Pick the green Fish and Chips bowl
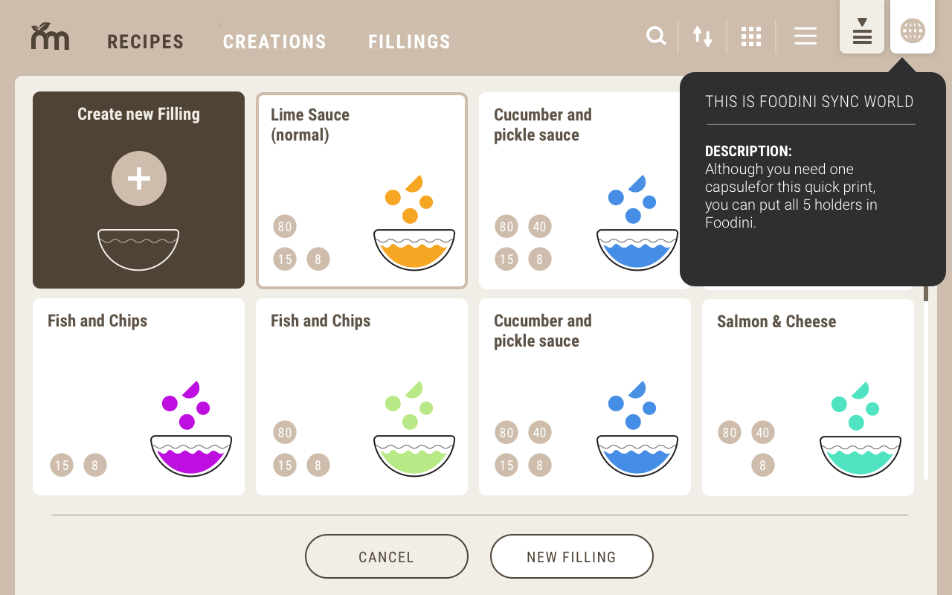The height and width of the screenshot is (595, 952). [x=414, y=428]
